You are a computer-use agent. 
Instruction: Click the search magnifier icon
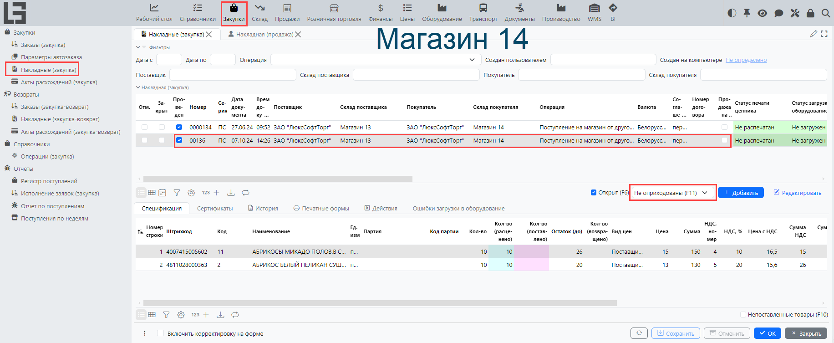pyautogui.click(x=825, y=13)
